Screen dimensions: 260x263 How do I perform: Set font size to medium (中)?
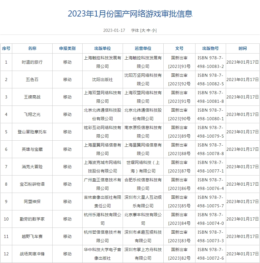point(148,30)
